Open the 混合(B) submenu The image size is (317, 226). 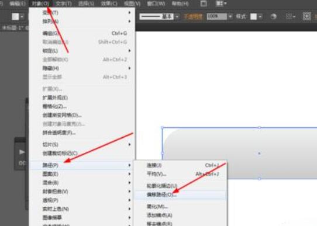coord(82,183)
